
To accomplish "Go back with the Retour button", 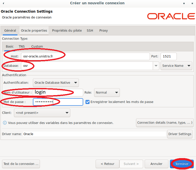I will pos(107,164).
